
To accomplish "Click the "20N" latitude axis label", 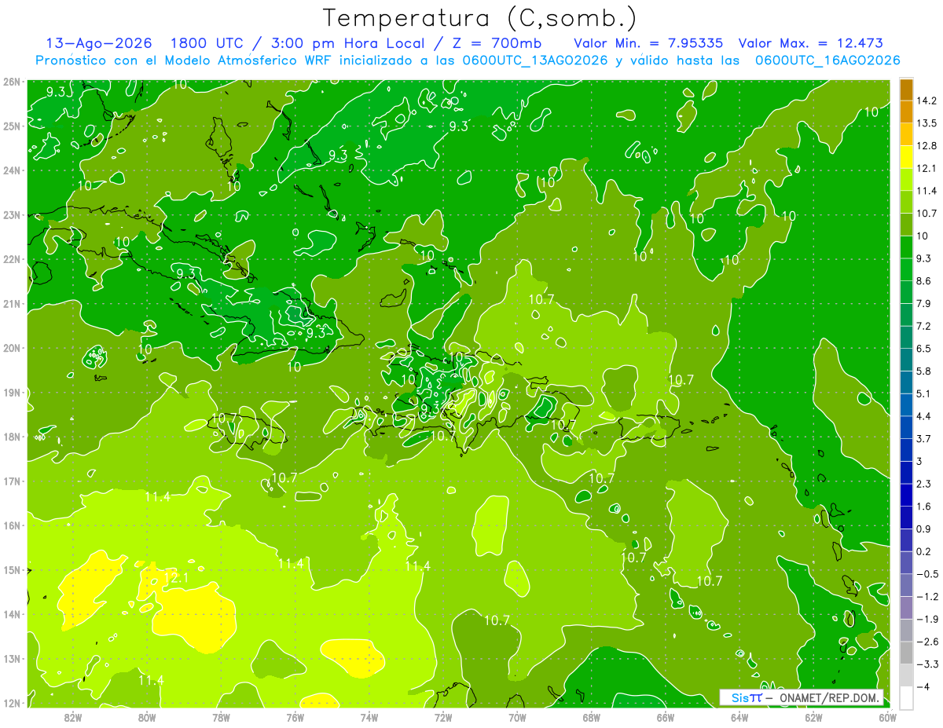I will tap(11, 348).
